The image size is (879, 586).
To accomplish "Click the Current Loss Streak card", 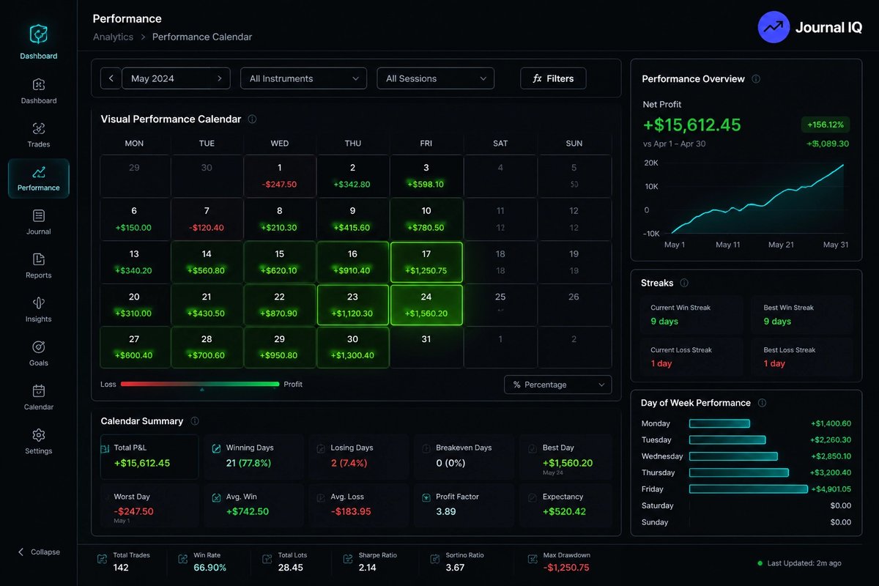I will 692,357.
